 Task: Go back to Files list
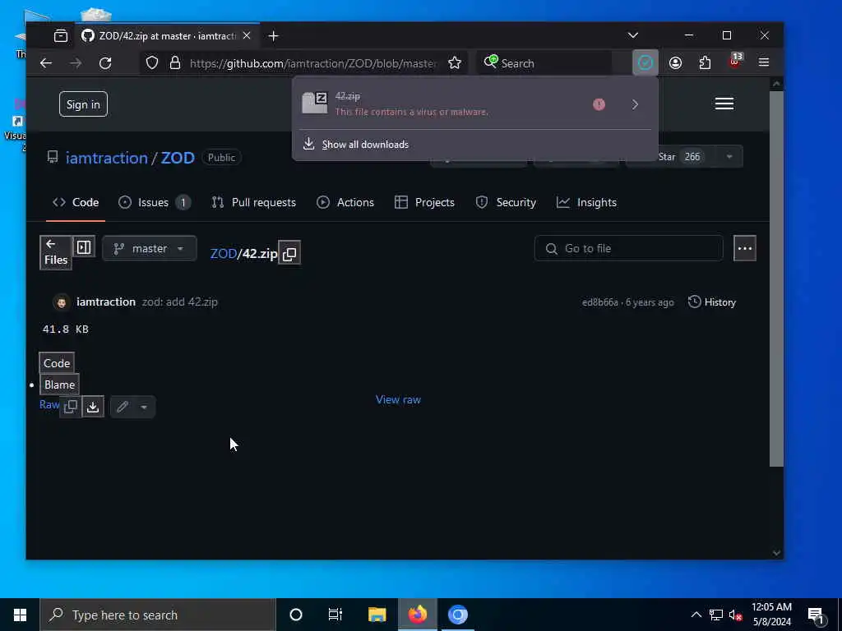[x=56, y=252]
